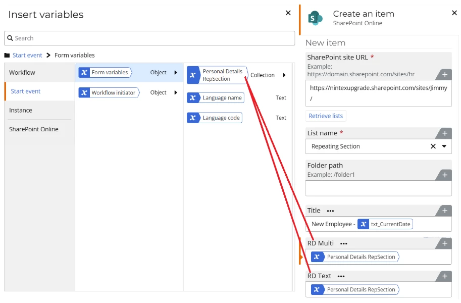461x303 pixels.
Task: Insert the Personal Details RepSection variable
Action: point(218,75)
